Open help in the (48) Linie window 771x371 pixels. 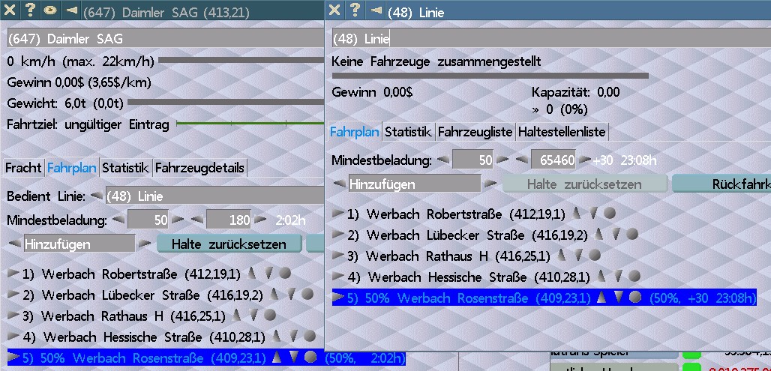click(x=354, y=10)
